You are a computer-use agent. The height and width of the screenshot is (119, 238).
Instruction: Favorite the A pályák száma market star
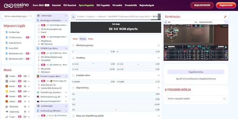click(73, 76)
